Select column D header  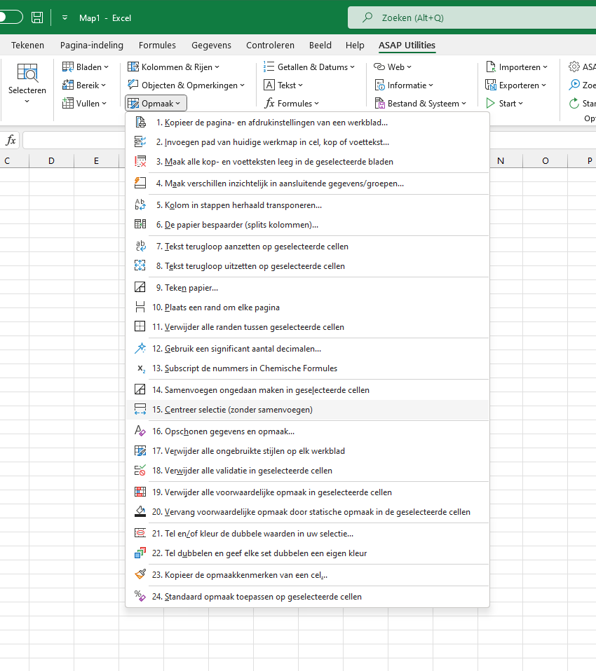point(51,161)
